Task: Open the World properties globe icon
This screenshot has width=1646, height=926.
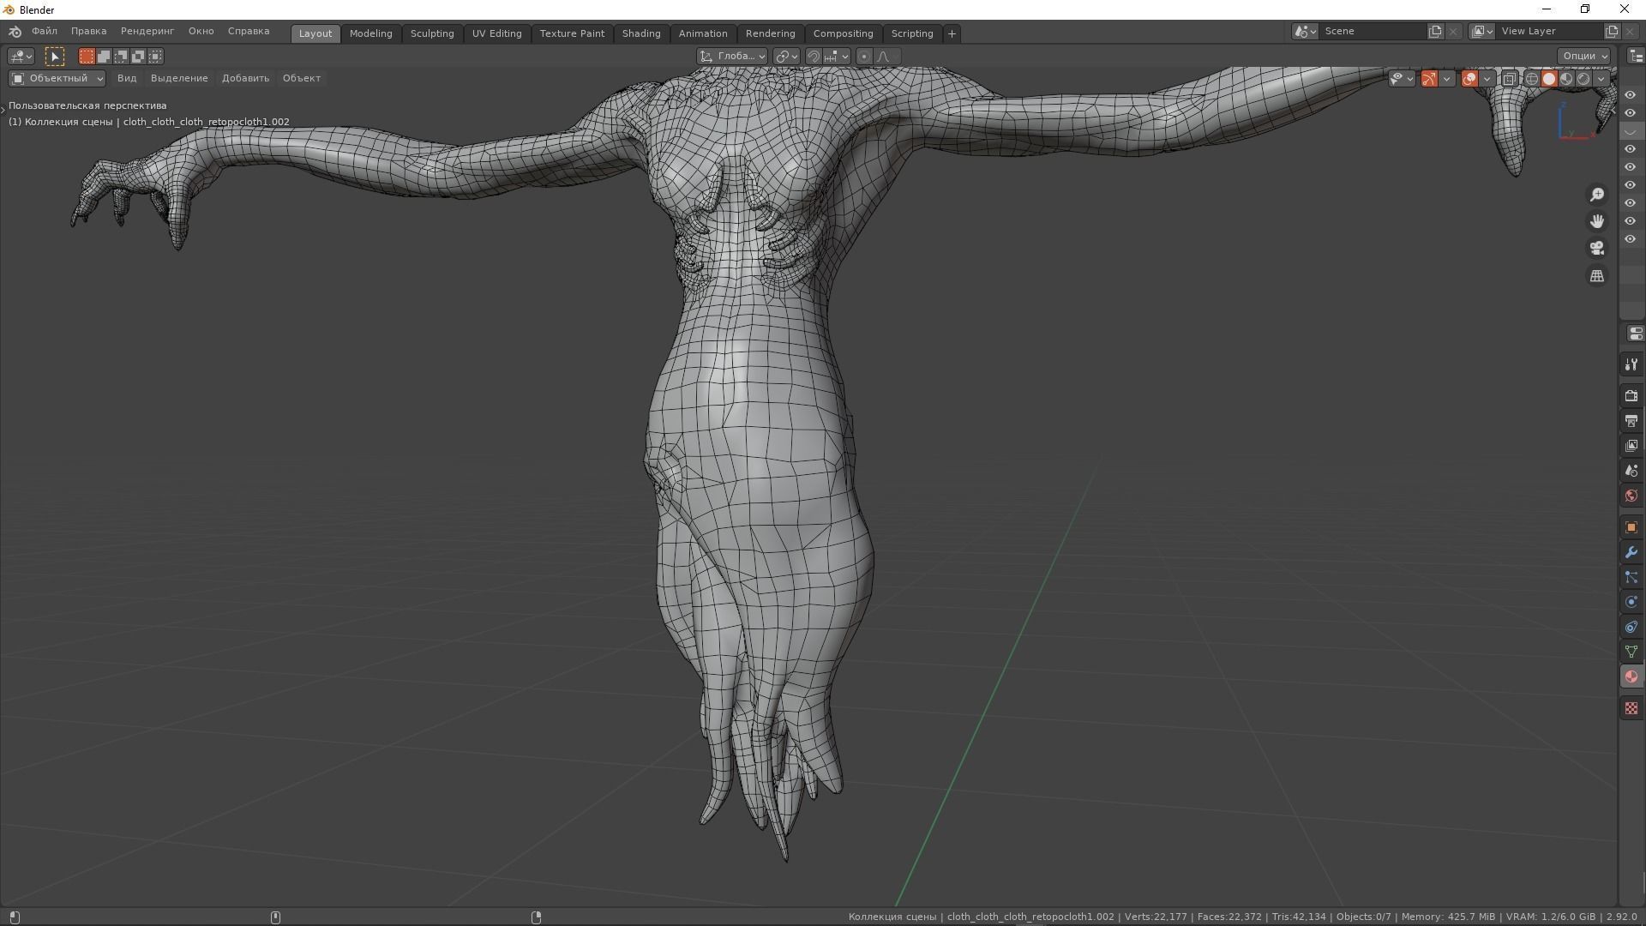Action: (1631, 496)
